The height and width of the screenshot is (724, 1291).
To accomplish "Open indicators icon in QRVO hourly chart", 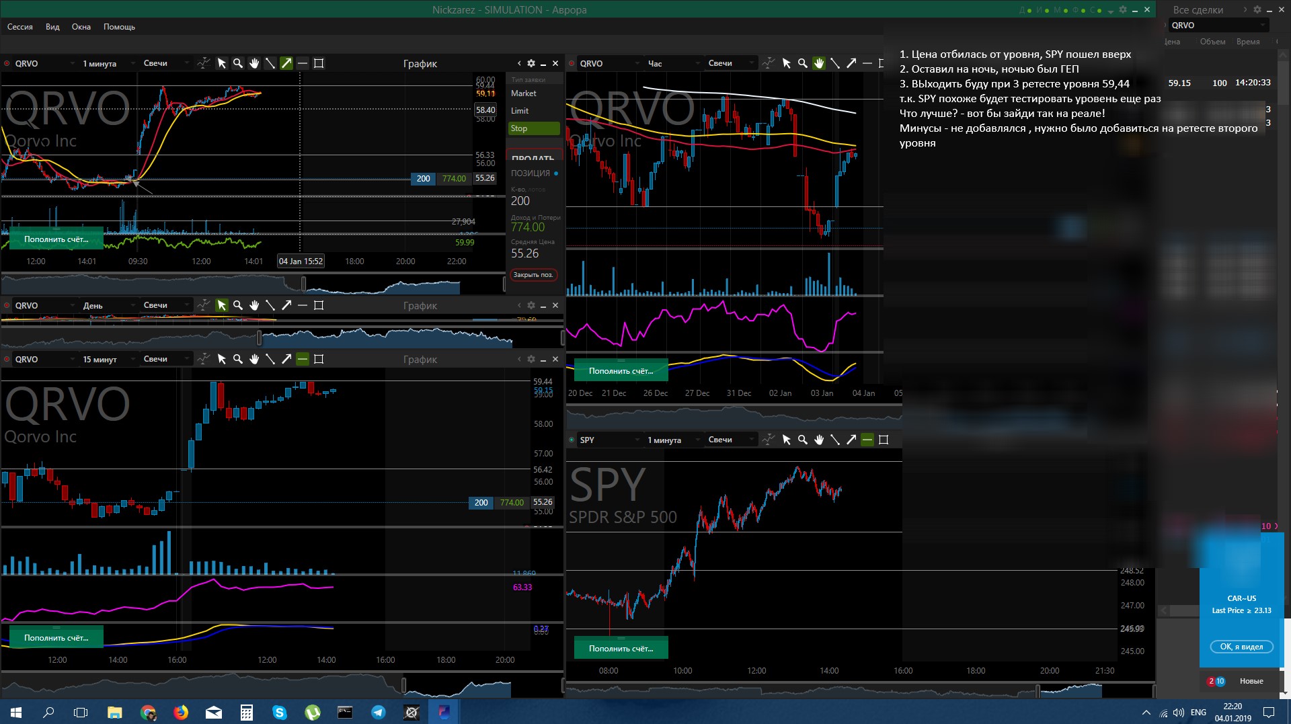I will [768, 63].
